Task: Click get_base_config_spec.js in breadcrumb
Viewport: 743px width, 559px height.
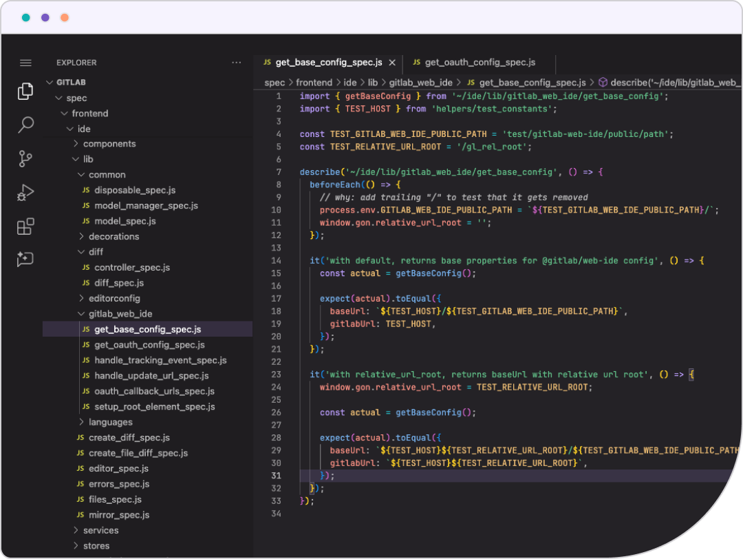Action: [532, 83]
